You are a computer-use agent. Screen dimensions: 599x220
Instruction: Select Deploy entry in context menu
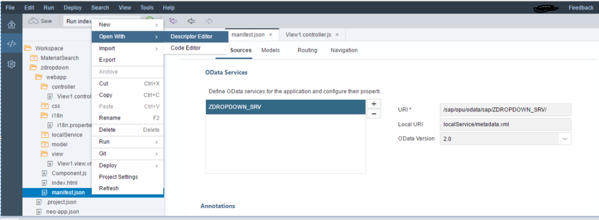[128, 166]
